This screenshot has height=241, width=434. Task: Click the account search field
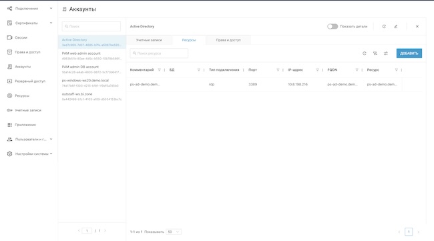(91, 26)
